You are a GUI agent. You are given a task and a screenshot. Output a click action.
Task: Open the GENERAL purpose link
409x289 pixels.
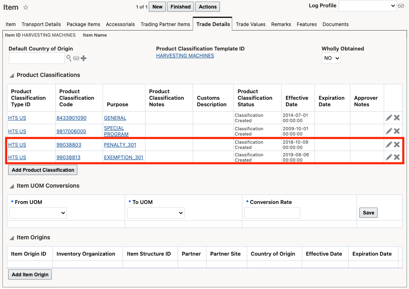115,118
